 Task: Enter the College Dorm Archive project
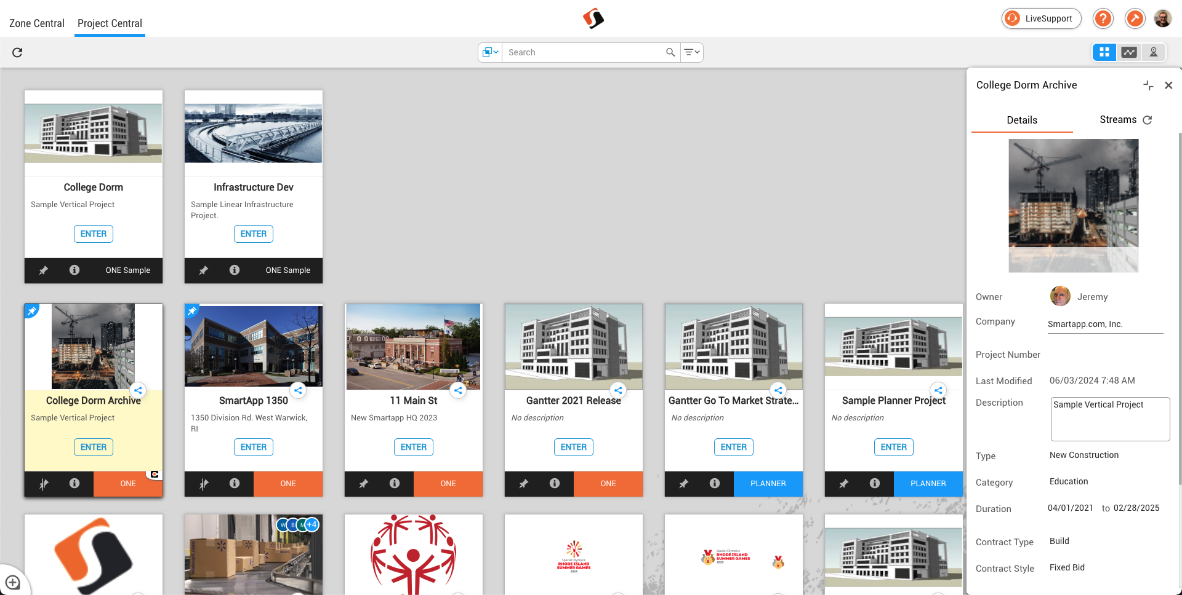pos(94,447)
